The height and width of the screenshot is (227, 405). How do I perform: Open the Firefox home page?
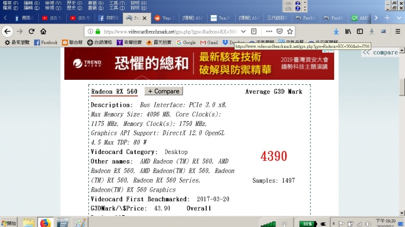pos(43,31)
